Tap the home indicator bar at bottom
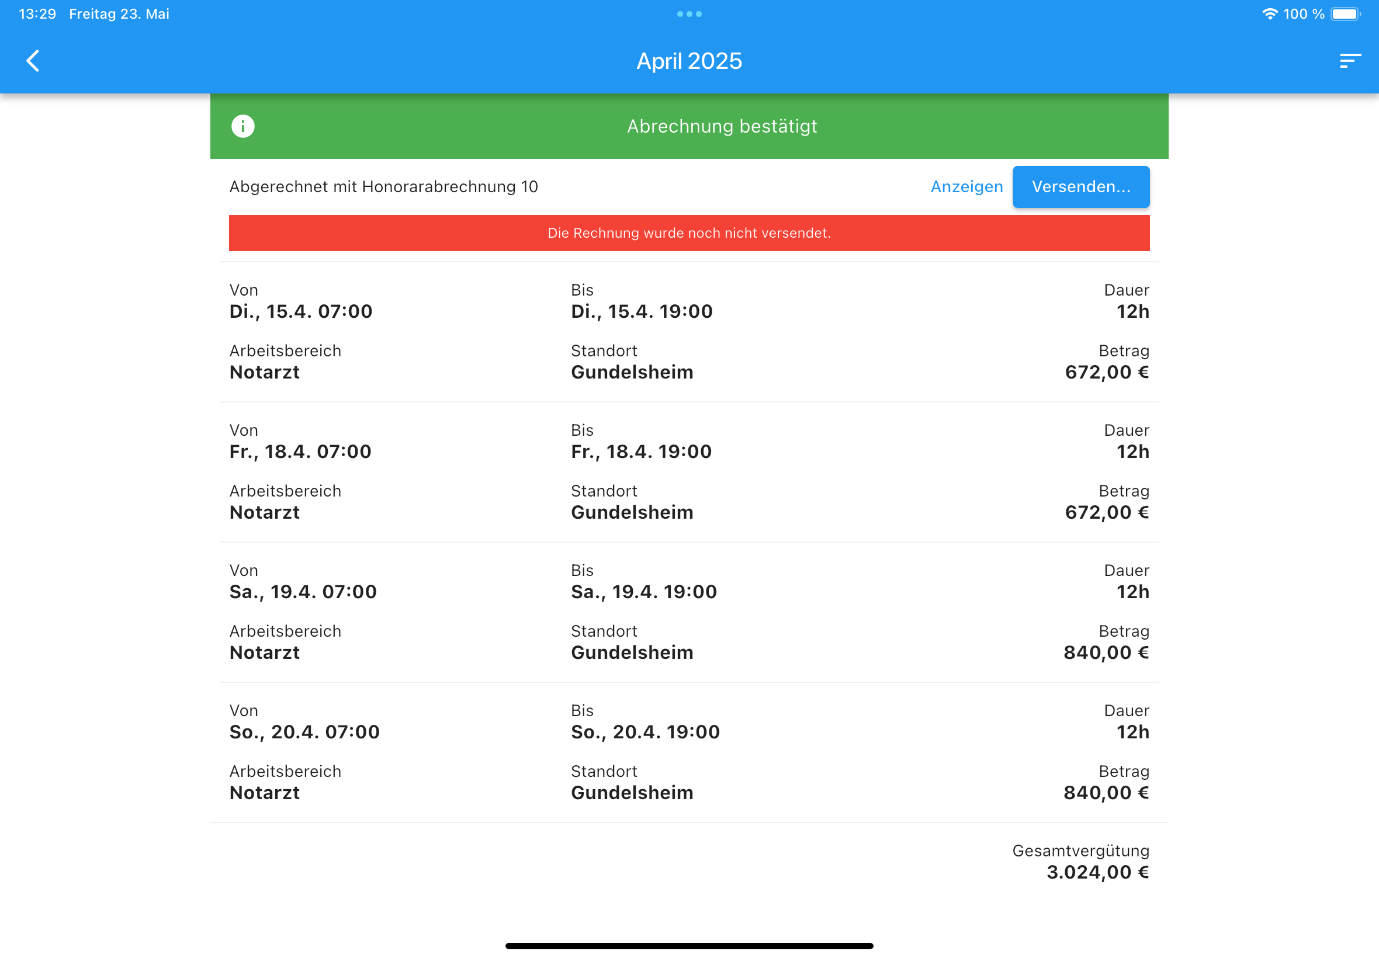The width and height of the screenshot is (1379, 958). (689, 945)
